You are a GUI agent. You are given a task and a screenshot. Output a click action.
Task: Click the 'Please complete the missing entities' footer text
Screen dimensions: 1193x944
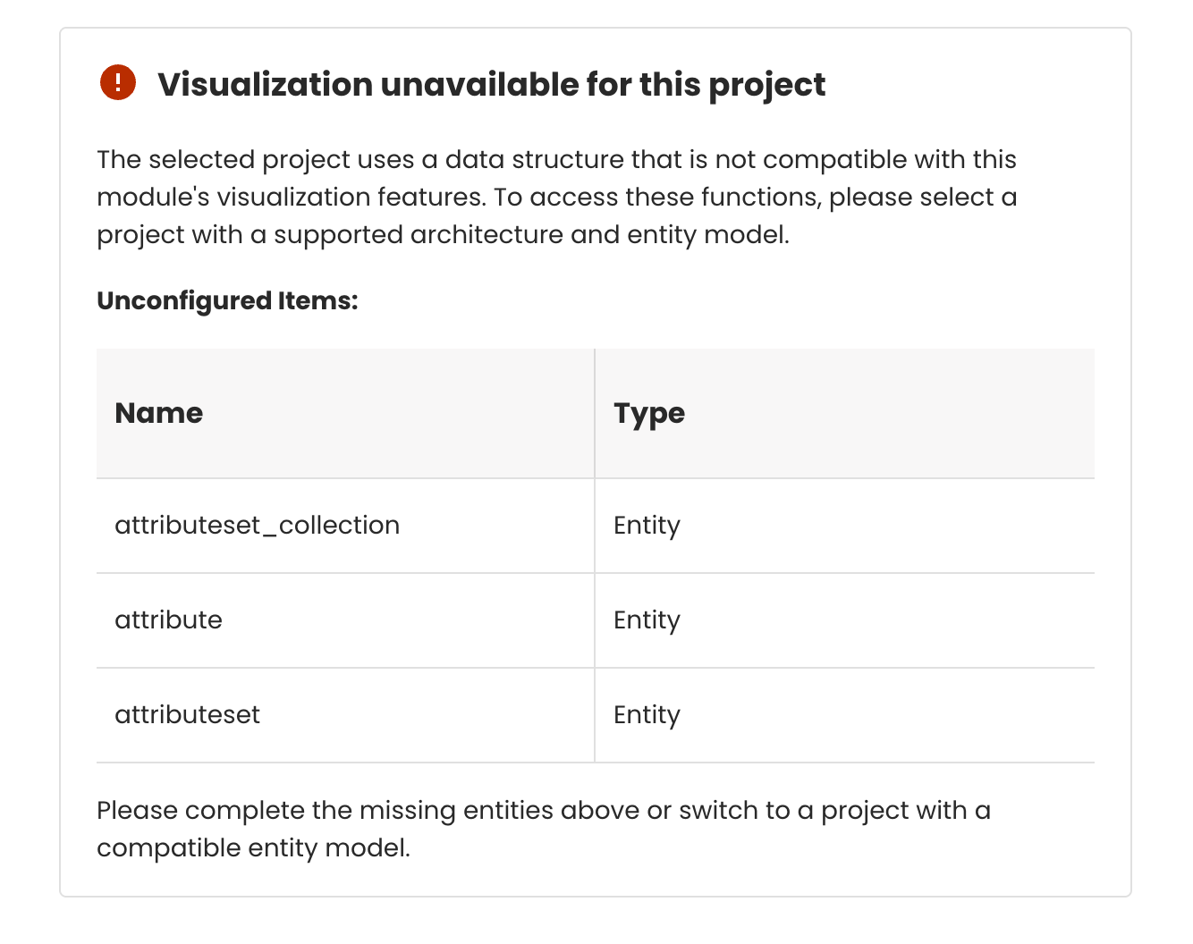[x=543, y=811]
